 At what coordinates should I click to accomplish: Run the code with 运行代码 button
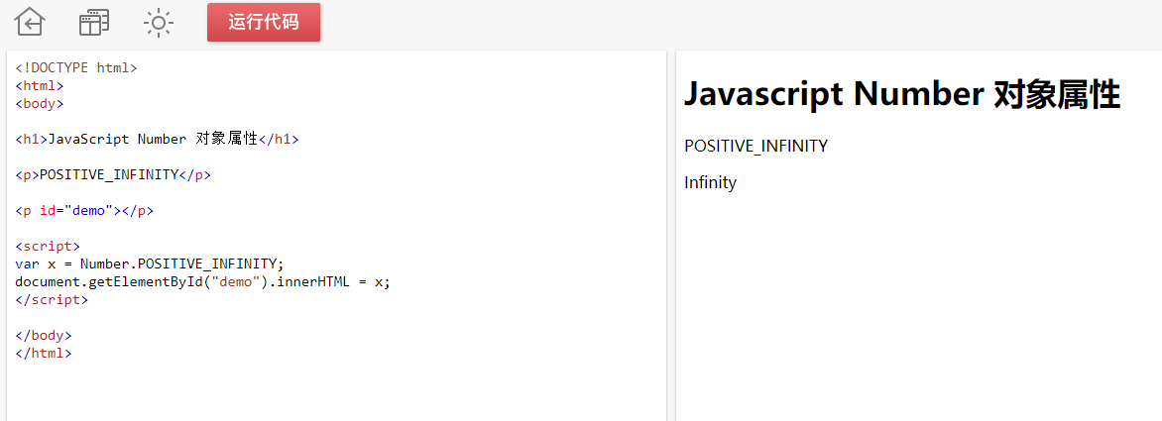264,22
